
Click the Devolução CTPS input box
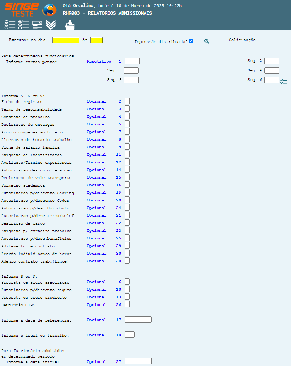pos(127,304)
